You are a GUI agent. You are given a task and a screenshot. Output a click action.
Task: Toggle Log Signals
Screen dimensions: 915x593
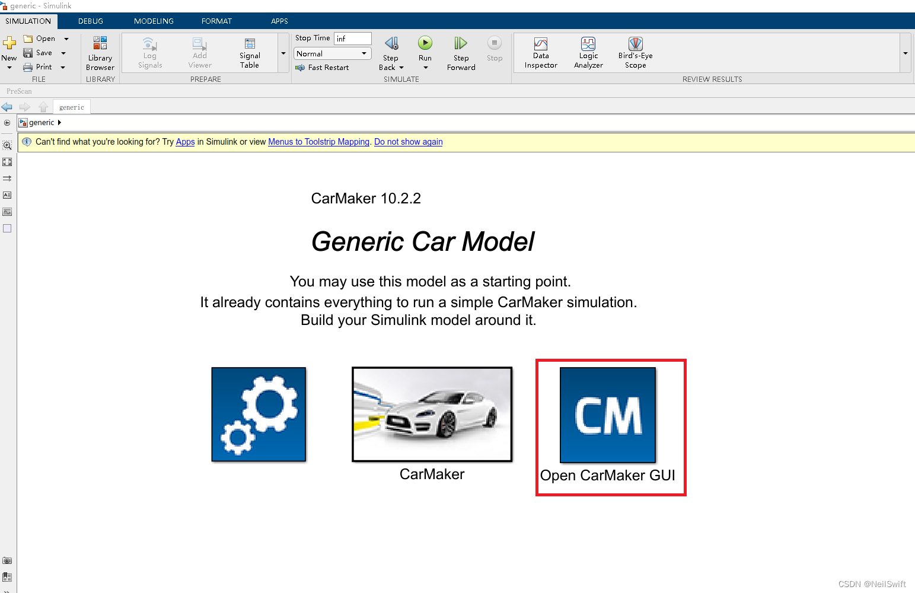click(x=149, y=52)
